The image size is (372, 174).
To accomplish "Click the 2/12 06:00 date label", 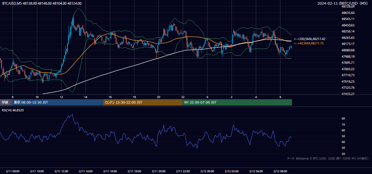I will [280, 171].
